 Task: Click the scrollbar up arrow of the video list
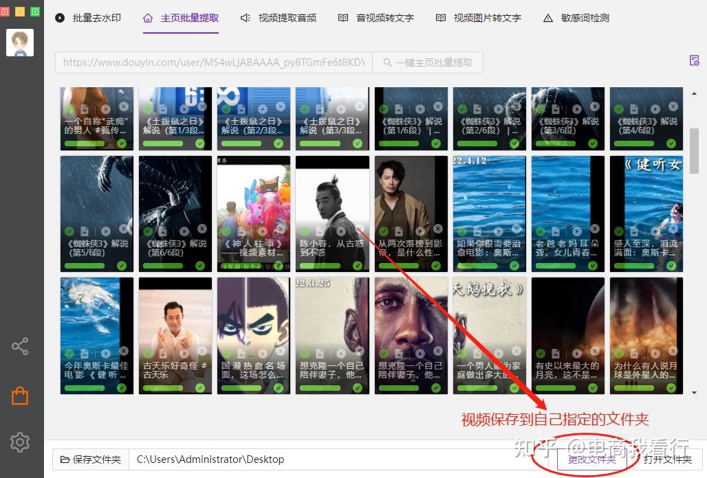(x=695, y=93)
